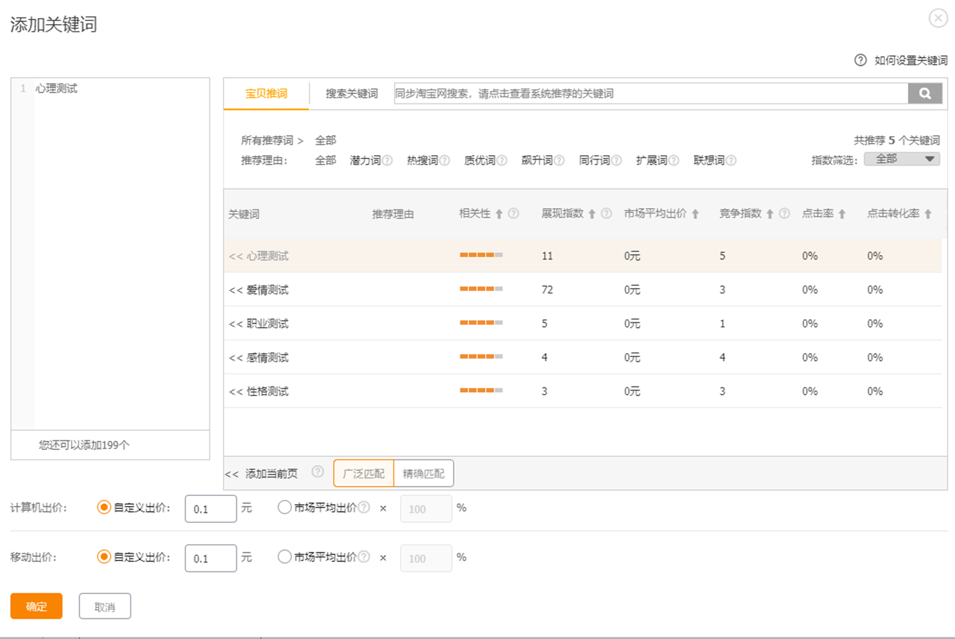
Task: Sort by 相关性 using arrow icon
Action: [499, 214]
